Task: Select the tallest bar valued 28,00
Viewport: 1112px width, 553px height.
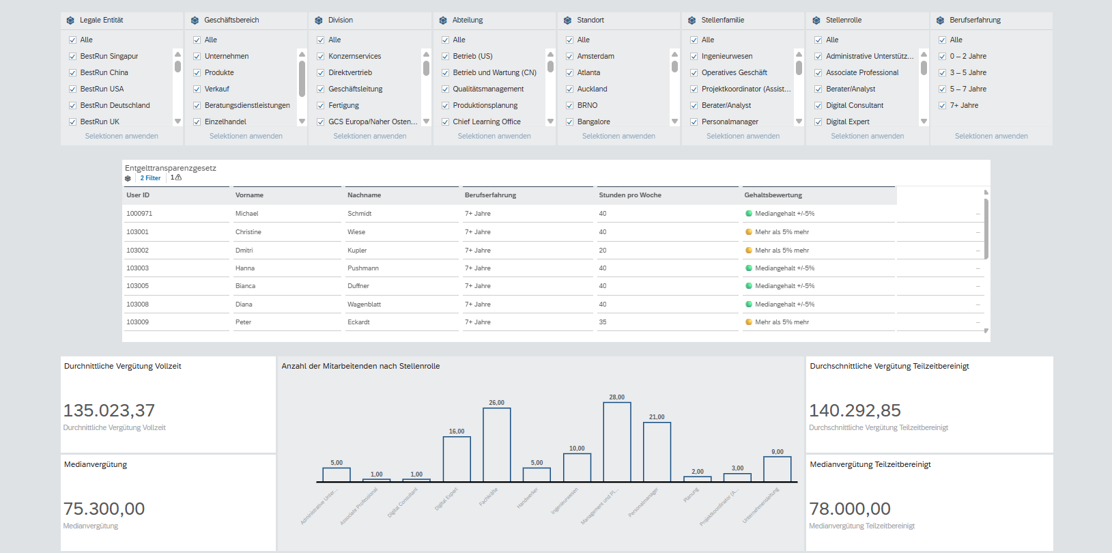Action: pyautogui.click(x=617, y=442)
